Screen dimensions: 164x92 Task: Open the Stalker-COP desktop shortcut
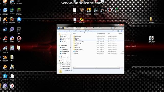coord(82,11)
